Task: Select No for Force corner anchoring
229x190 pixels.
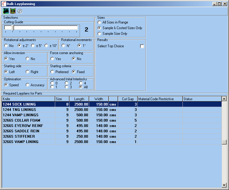Action: click(x=74, y=59)
